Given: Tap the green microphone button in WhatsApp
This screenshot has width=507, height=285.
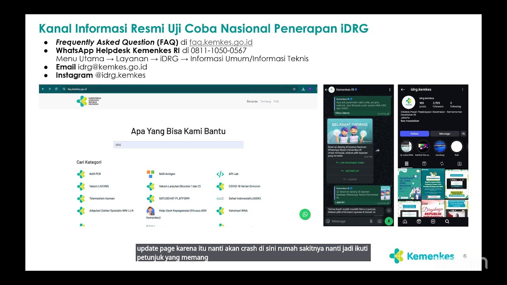Looking at the screenshot, I should pyautogui.click(x=389, y=221).
